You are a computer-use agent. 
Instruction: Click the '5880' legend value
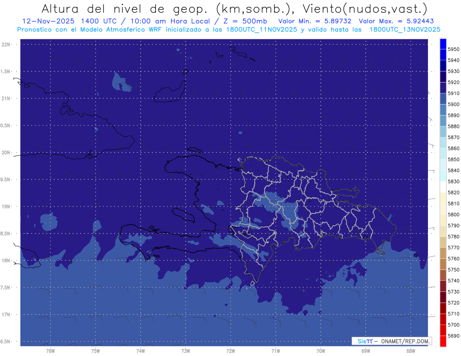click(454, 126)
